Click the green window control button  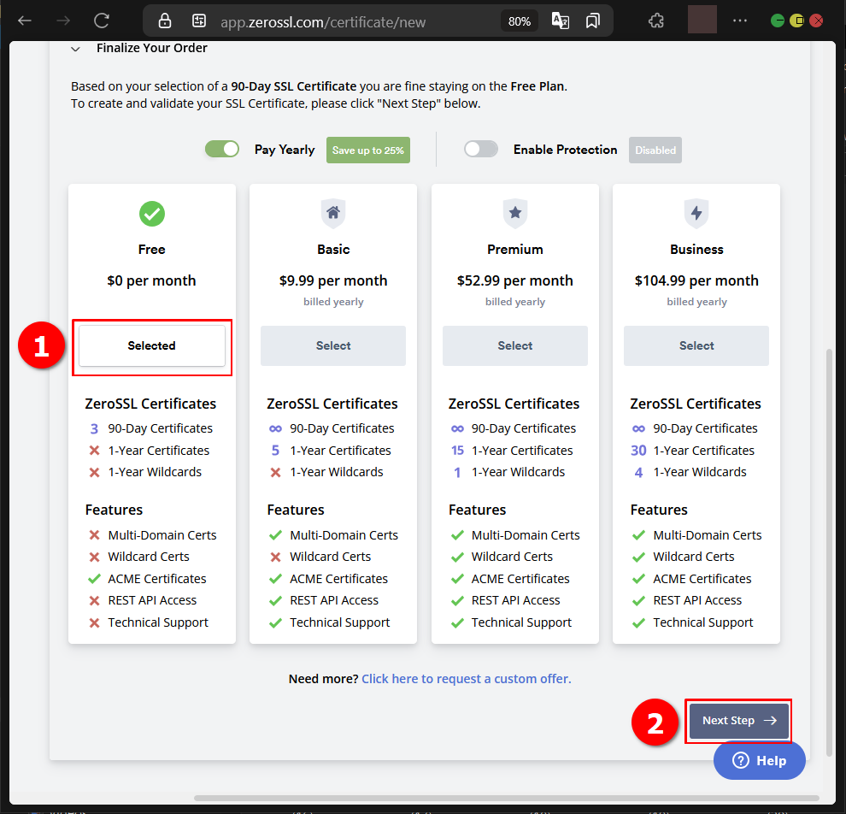click(778, 21)
